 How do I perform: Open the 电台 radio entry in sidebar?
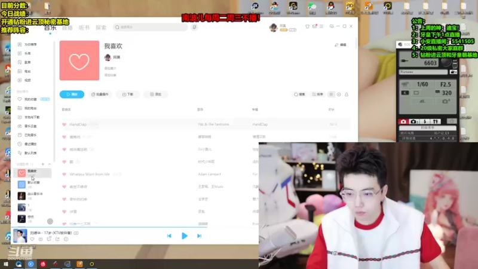pos(25,71)
